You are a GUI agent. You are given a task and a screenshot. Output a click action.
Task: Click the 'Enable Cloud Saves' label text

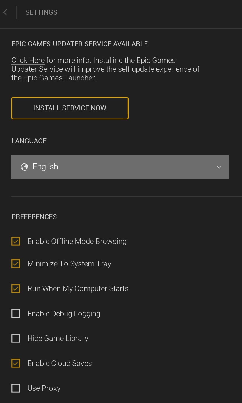pos(60,363)
